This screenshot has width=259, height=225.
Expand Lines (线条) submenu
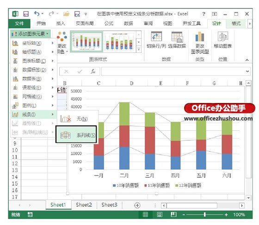pyautogui.click(x=33, y=114)
